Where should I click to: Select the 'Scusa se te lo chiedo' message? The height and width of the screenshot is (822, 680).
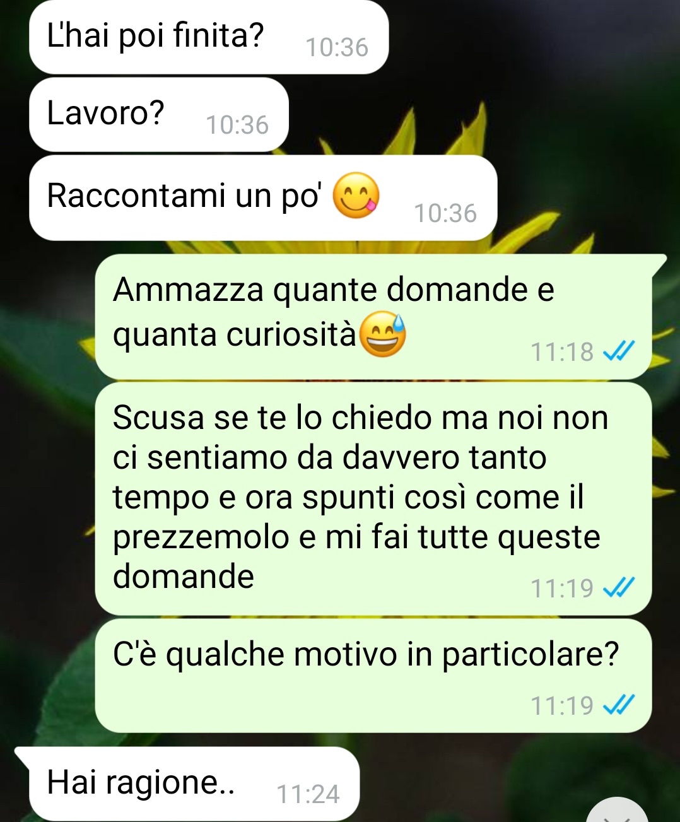coord(373,498)
